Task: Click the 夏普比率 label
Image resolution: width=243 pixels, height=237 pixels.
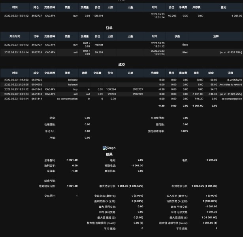Action: coord(110,171)
